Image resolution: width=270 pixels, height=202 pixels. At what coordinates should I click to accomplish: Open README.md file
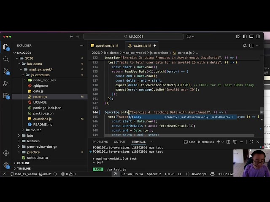point(43,125)
